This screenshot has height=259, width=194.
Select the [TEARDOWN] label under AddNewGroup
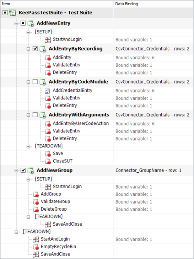point(49,217)
